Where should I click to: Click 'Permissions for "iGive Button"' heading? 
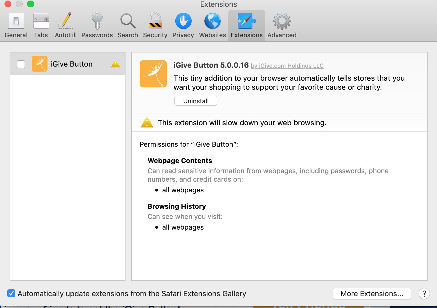(189, 144)
